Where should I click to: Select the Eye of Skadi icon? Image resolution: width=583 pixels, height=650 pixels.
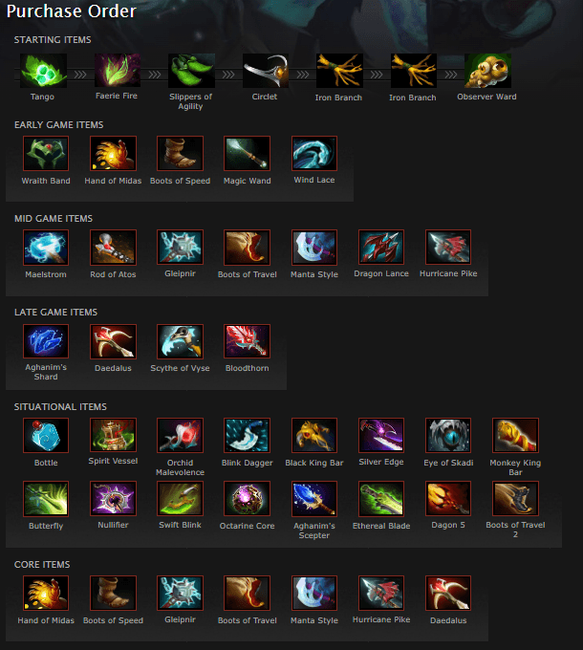click(448, 435)
